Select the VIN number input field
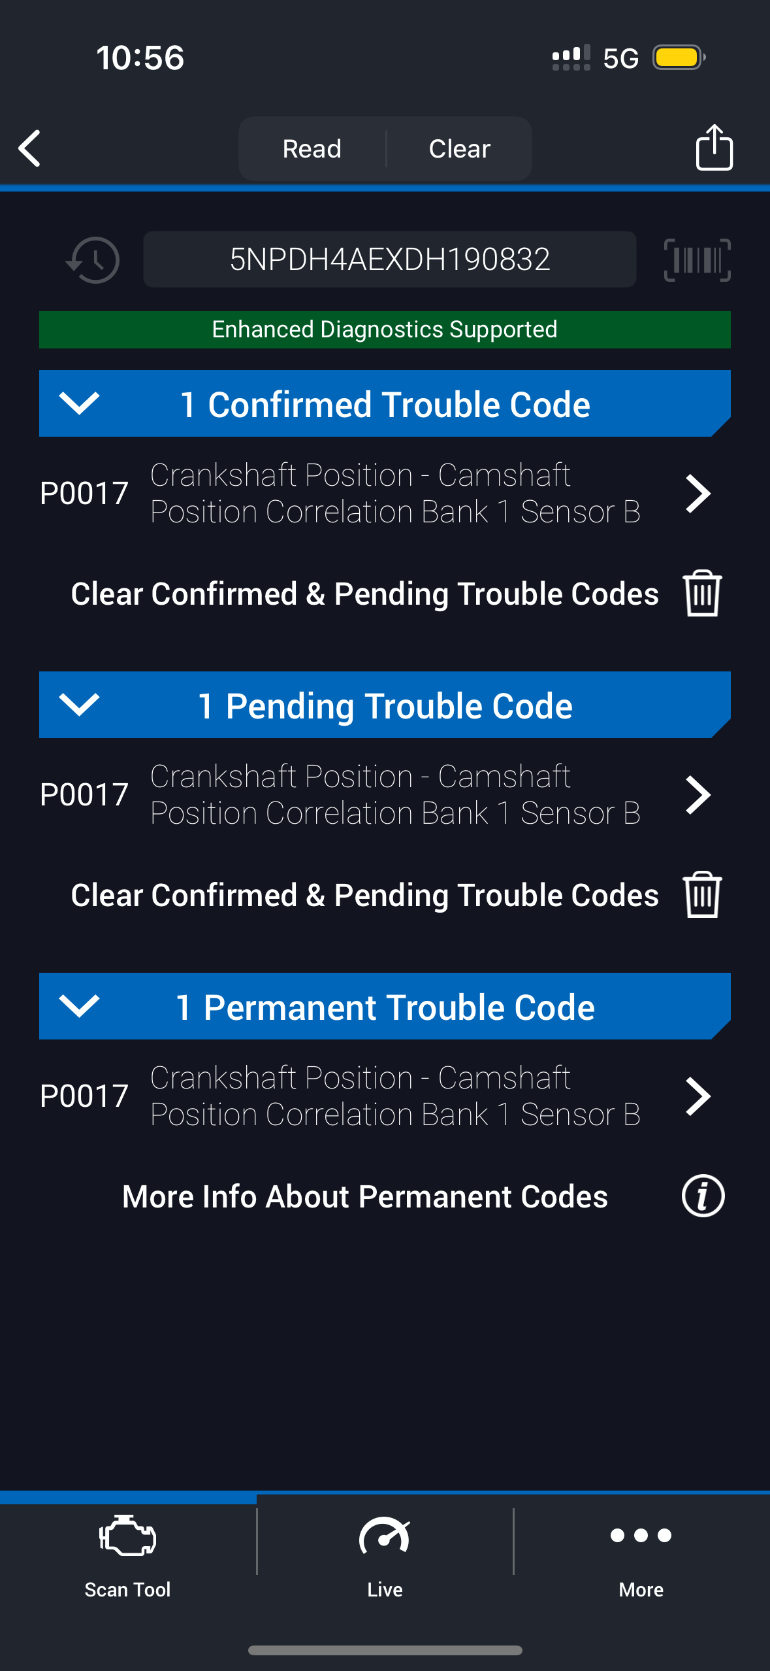 pos(389,260)
